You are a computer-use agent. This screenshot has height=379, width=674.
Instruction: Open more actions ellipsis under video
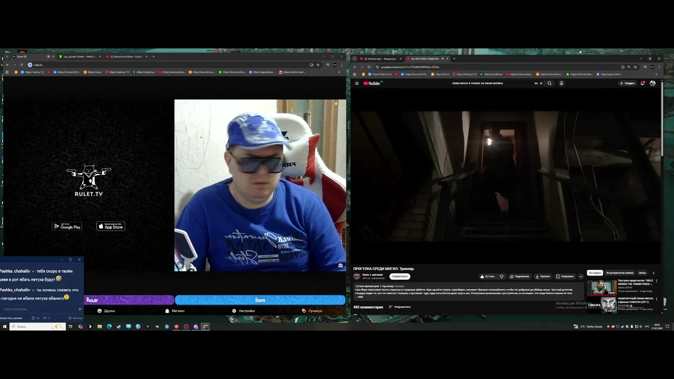click(581, 276)
